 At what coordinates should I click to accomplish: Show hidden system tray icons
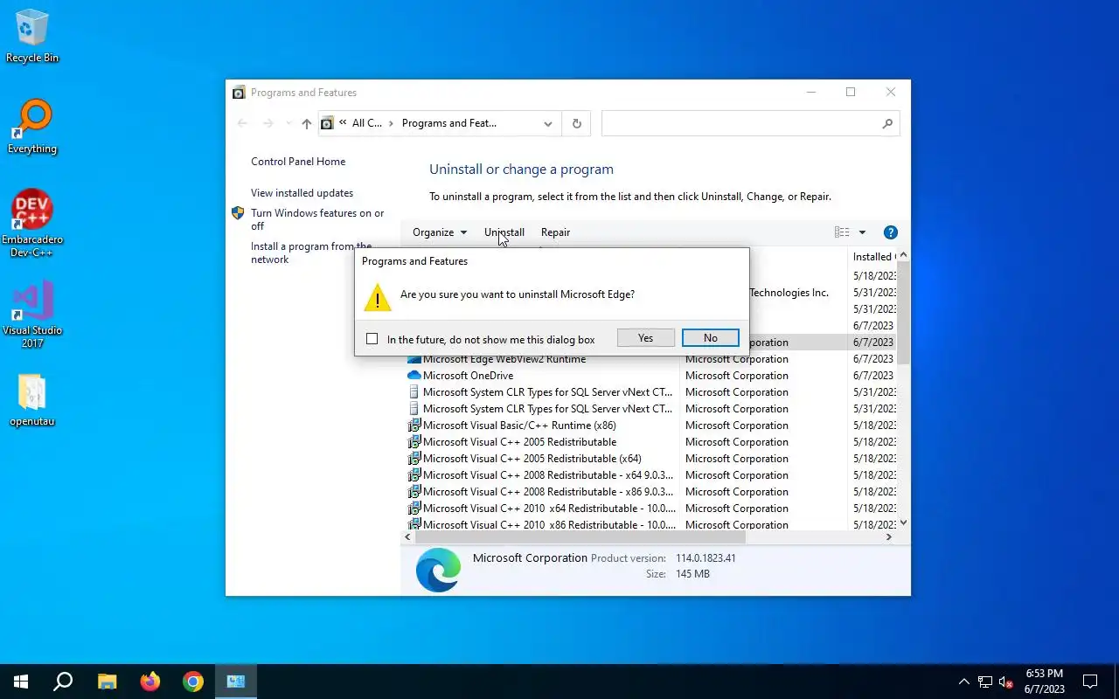click(x=963, y=682)
